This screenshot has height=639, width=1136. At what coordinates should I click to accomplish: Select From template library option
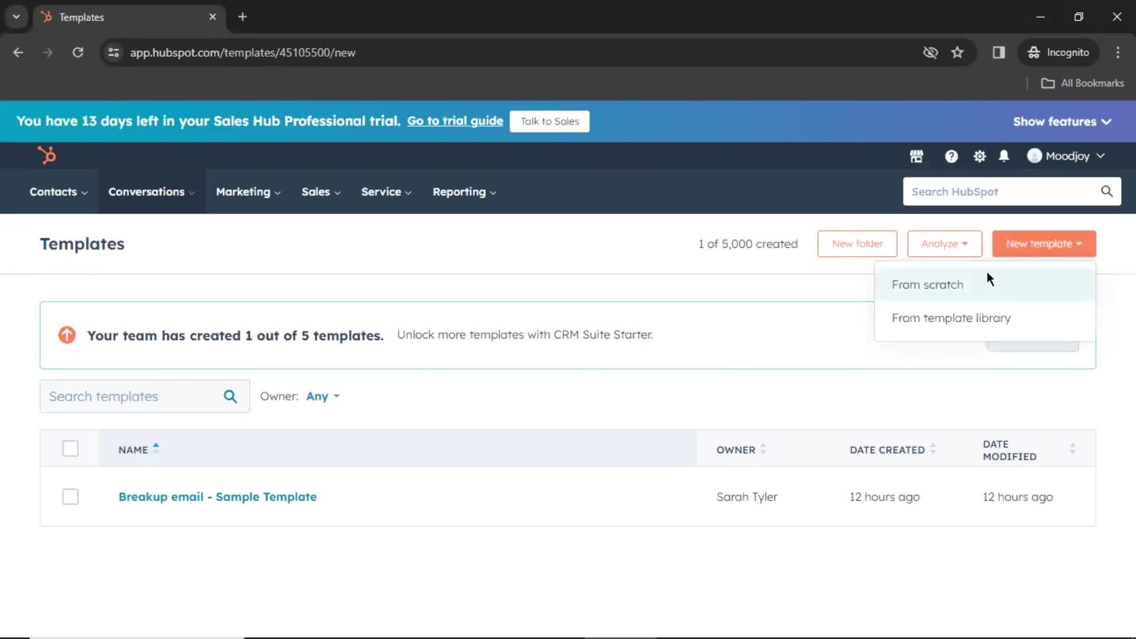coord(951,318)
